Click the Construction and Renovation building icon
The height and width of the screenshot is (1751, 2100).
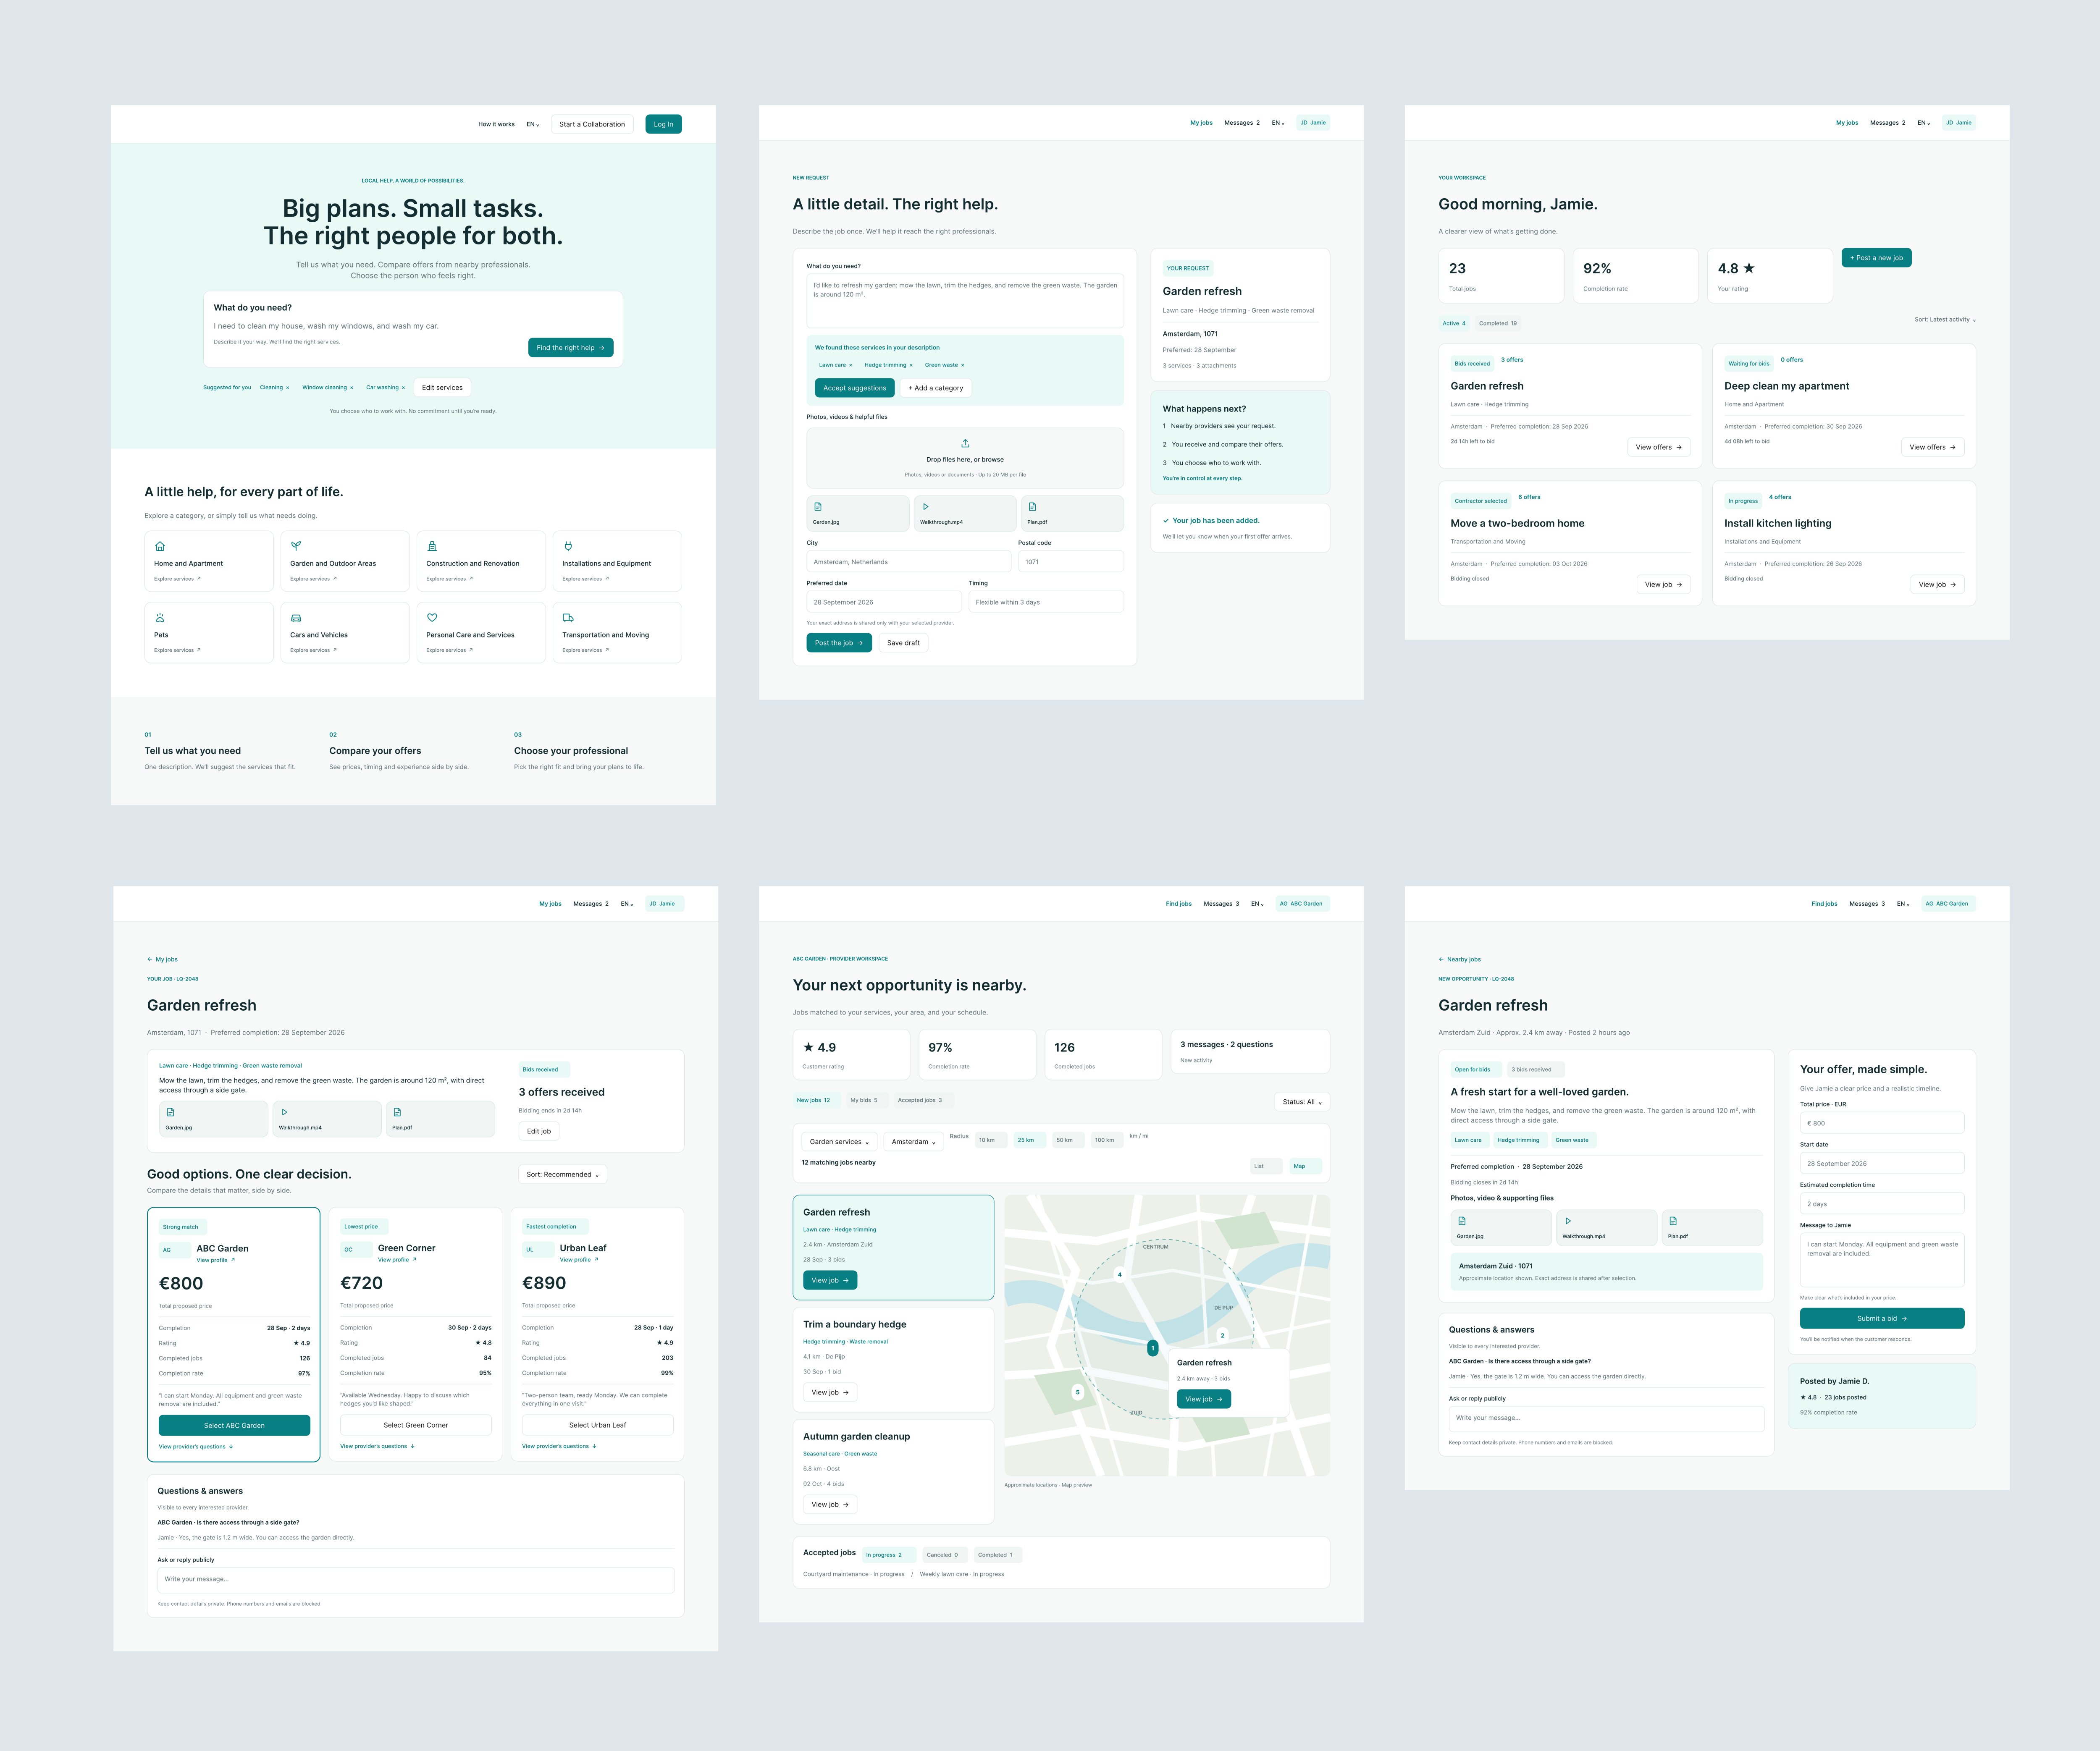(x=432, y=546)
